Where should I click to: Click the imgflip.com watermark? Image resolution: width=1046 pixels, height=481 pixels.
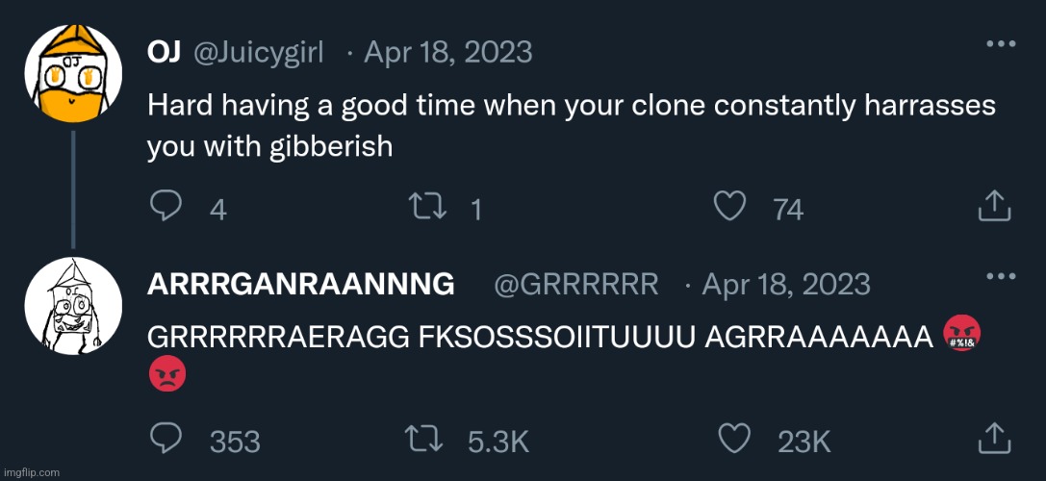(32, 472)
